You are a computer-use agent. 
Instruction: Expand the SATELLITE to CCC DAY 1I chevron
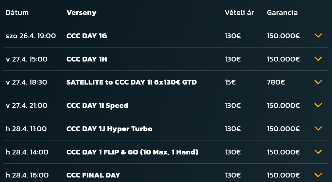tap(318, 82)
